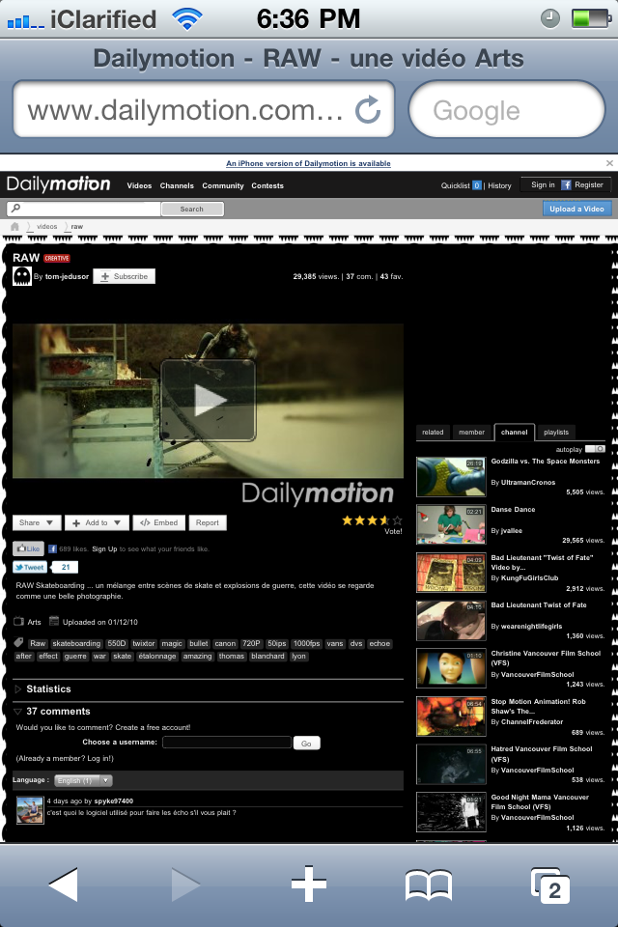Viewport: 618px width, 927px height.
Task: Click the Tweet button
Action: [x=30, y=568]
